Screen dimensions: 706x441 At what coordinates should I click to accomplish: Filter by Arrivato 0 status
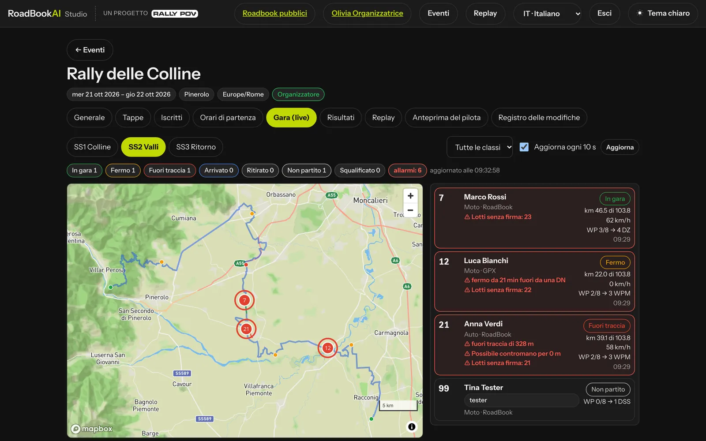(x=219, y=170)
